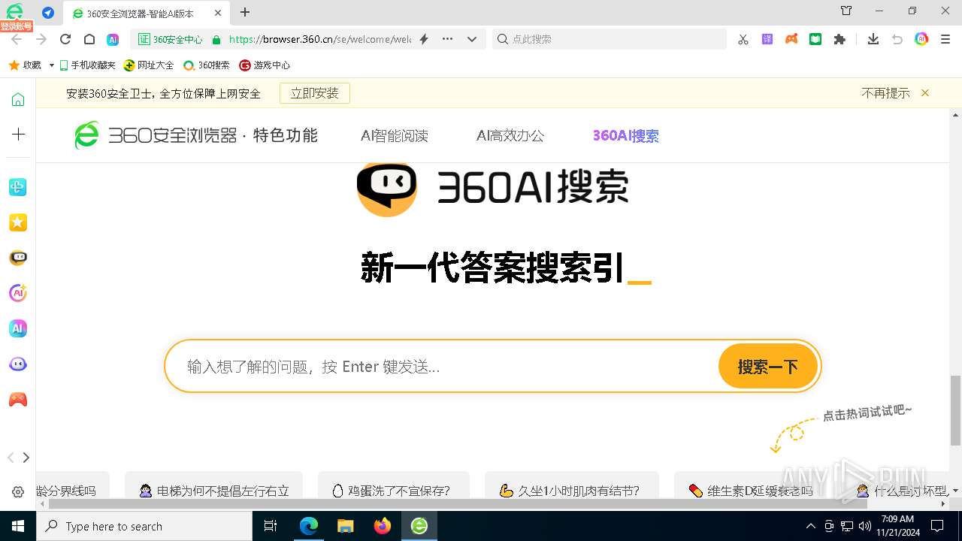This screenshot has width=962, height=541.
Task: Click the browser.360.cn address bar URL
Action: point(319,39)
